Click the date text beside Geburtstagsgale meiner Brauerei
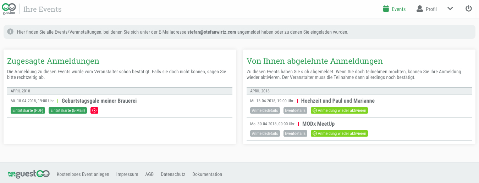479x183 pixels. coord(32,101)
